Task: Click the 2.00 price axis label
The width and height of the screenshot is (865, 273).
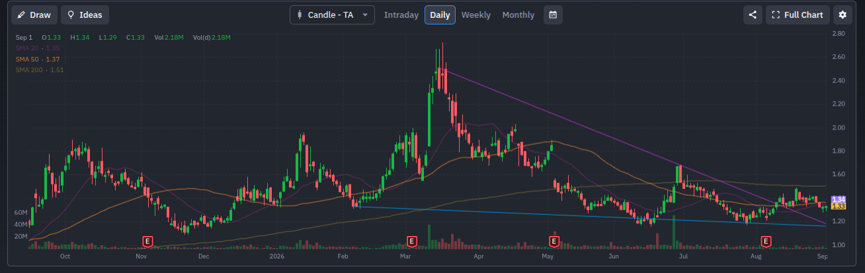Action: [839, 128]
